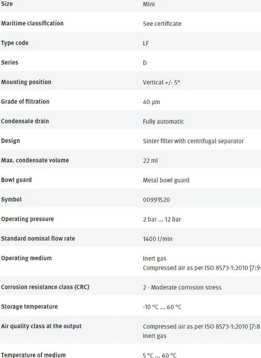This screenshot has width=261, height=358.
Task: Click the Operating medium compressed air ISO 8573-1:2010 line
Action: pyautogui.click(x=202, y=268)
